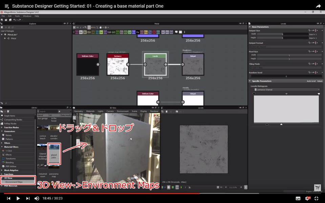325x203 pixels.
Task: Click the Shape (Shp) node shortcut
Action: coord(146,32)
